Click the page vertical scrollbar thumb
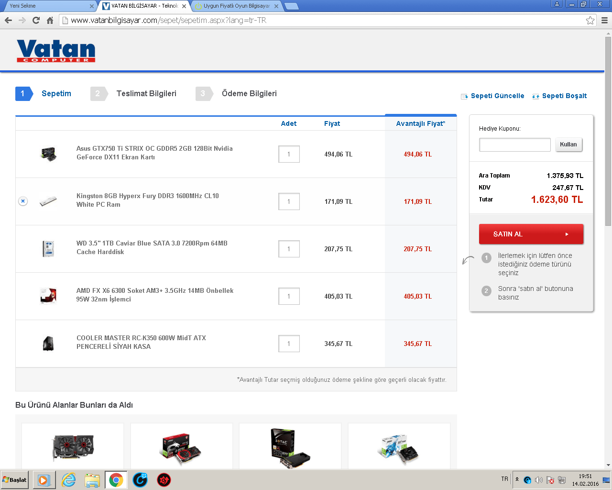Viewport: 612px width, 490px height. (x=608, y=131)
